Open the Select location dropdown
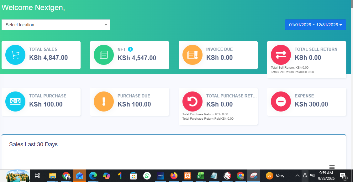This screenshot has width=353, height=182. (56, 25)
